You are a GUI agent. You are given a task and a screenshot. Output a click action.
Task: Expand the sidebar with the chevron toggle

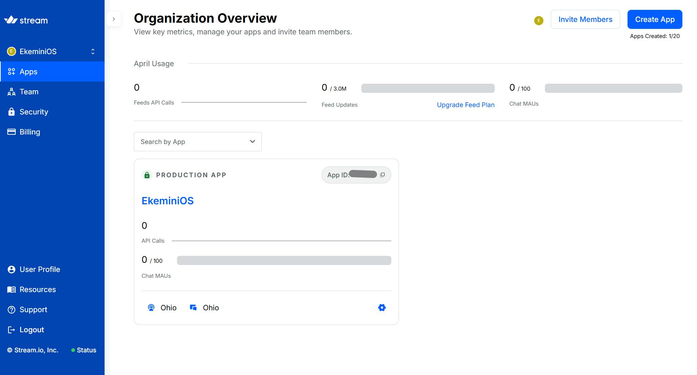click(114, 19)
